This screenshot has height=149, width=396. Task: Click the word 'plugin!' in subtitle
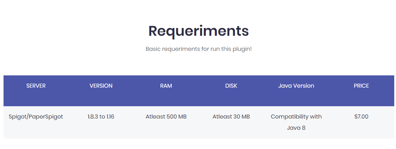coord(242,49)
